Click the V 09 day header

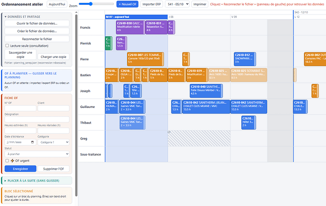[262, 17]
